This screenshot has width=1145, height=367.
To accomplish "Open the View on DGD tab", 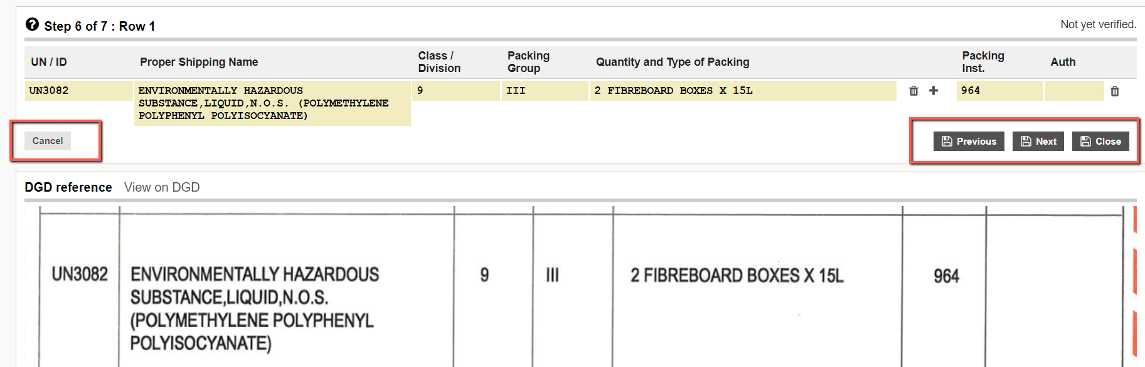I will click(x=162, y=187).
